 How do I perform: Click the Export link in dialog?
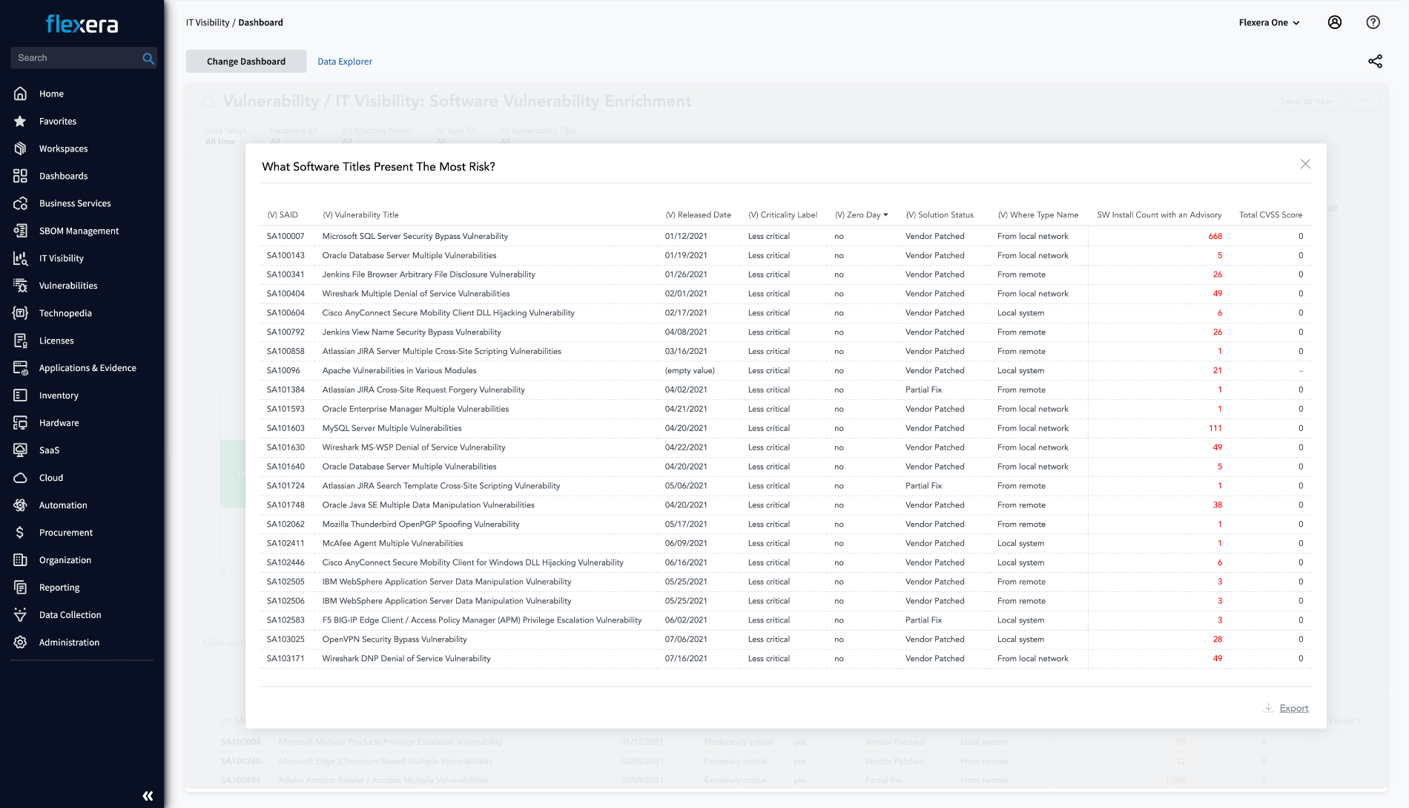(1293, 709)
